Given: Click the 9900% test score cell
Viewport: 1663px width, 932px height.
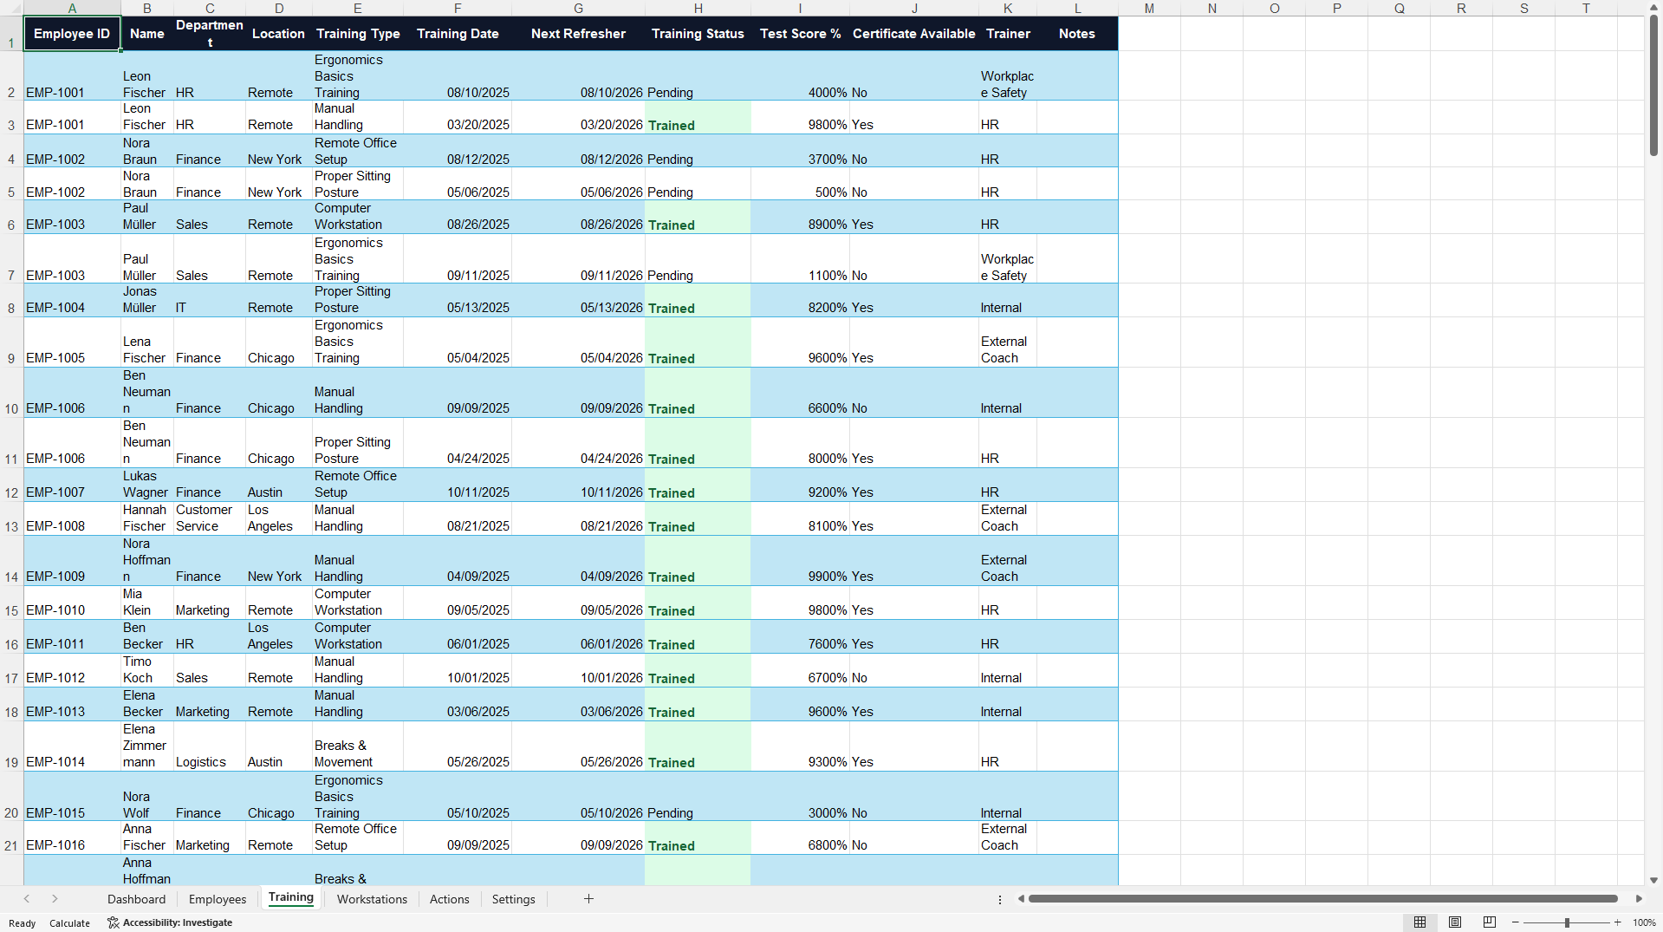Looking at the screenshot, I should [x=800, y=561].
